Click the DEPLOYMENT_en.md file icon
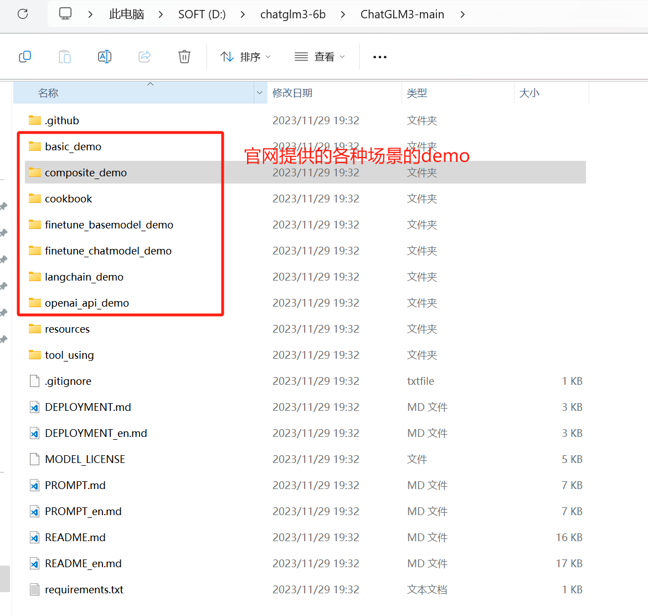The width and height of the screenshot is (648, 616). (35, 433)
